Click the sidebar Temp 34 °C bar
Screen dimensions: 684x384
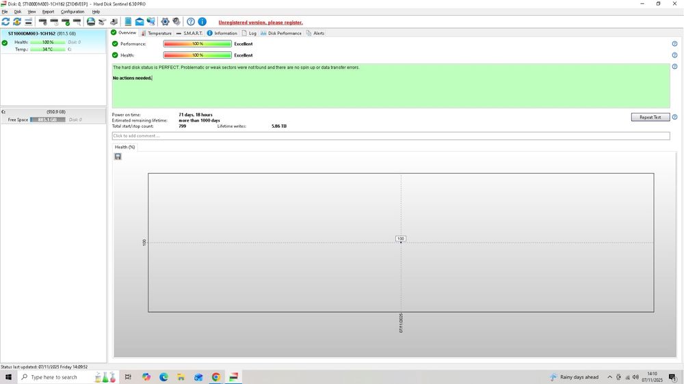point(48,49)
